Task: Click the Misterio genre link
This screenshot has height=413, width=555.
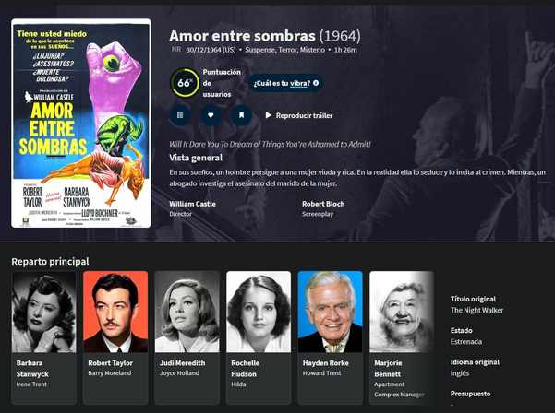Action: (x=312, y=50)
